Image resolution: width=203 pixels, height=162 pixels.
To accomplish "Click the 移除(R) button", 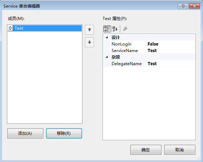I will [64, 133].
